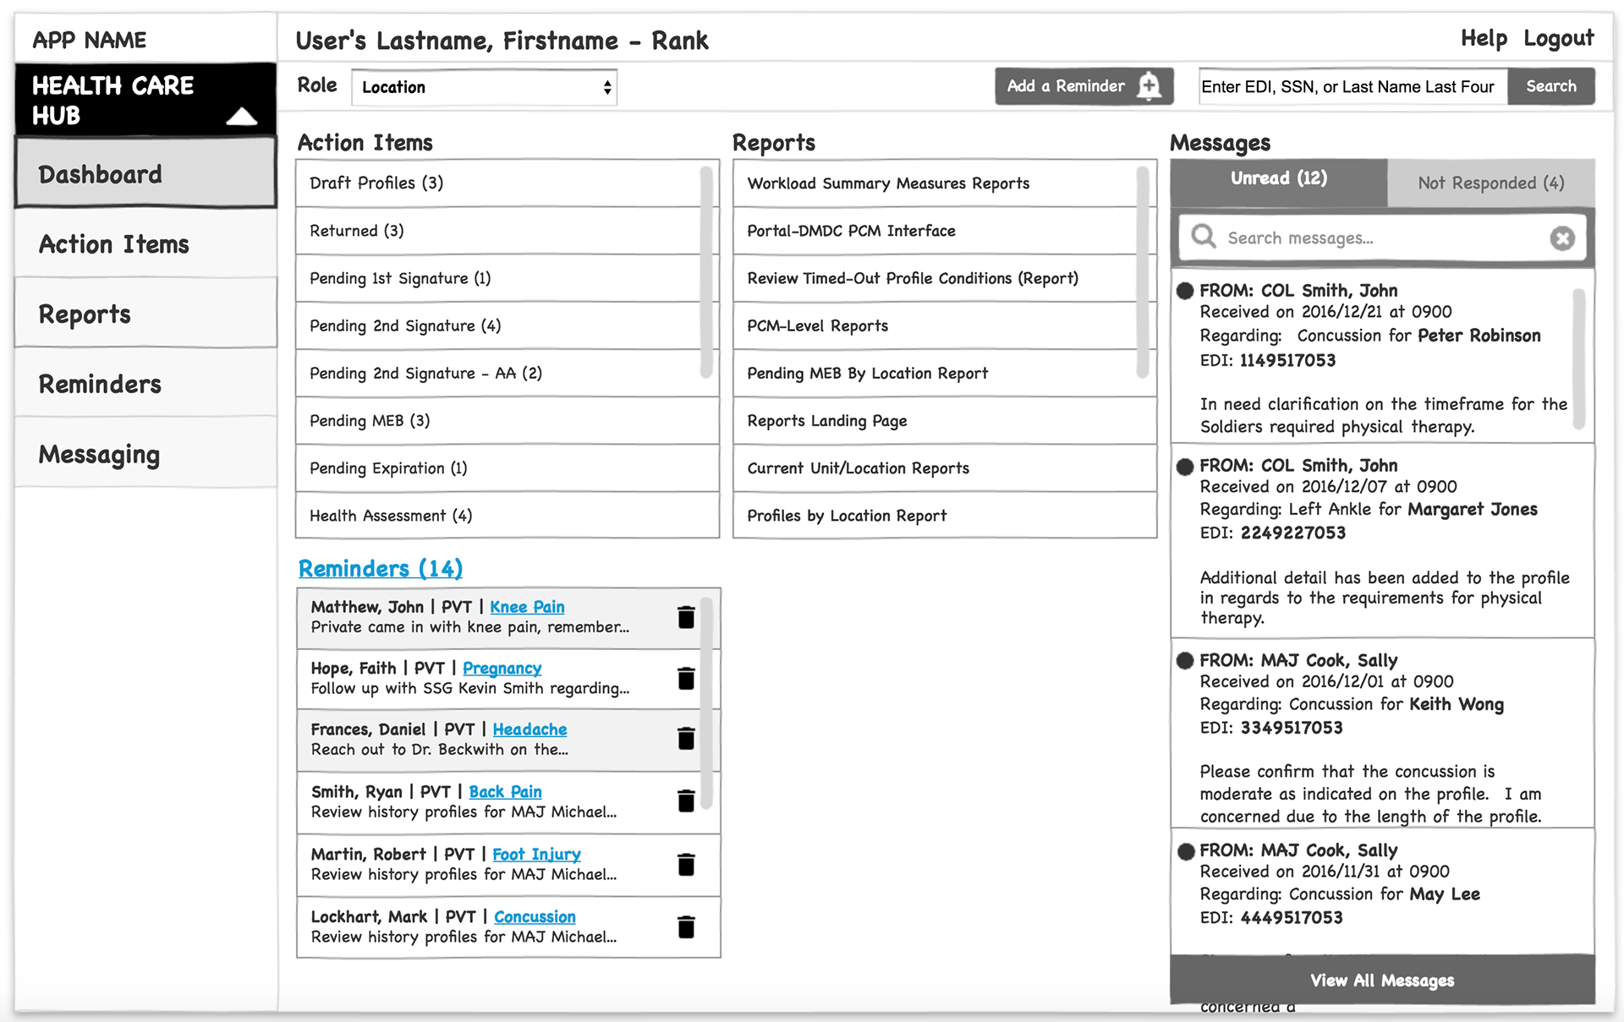Select Dashboard in the sidebar

tap(145, 173)
